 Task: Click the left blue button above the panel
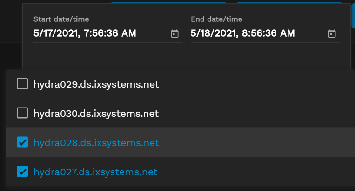168,2
